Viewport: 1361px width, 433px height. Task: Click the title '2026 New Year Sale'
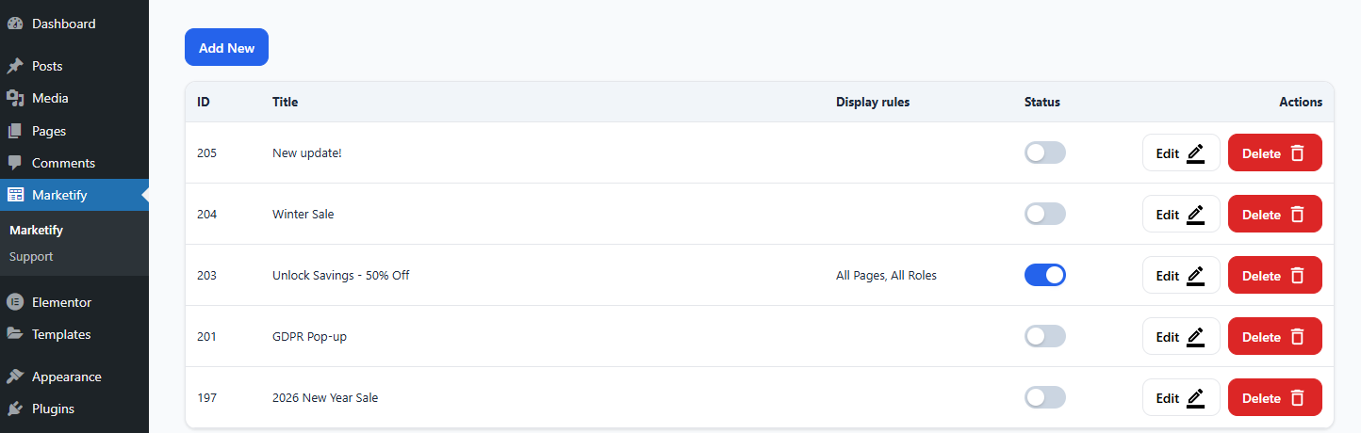coord(325,397)
